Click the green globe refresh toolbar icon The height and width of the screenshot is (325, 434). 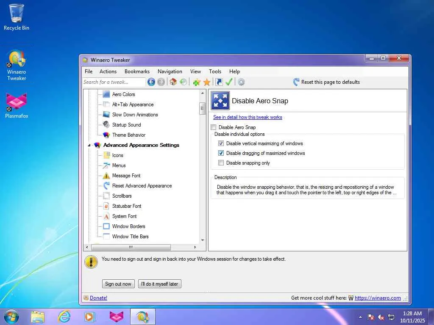click(183, 82)
